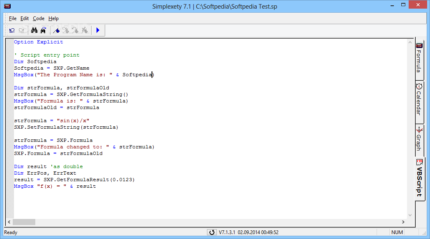Click the "Dim result 'as double" line

click(x=48, y=167)
